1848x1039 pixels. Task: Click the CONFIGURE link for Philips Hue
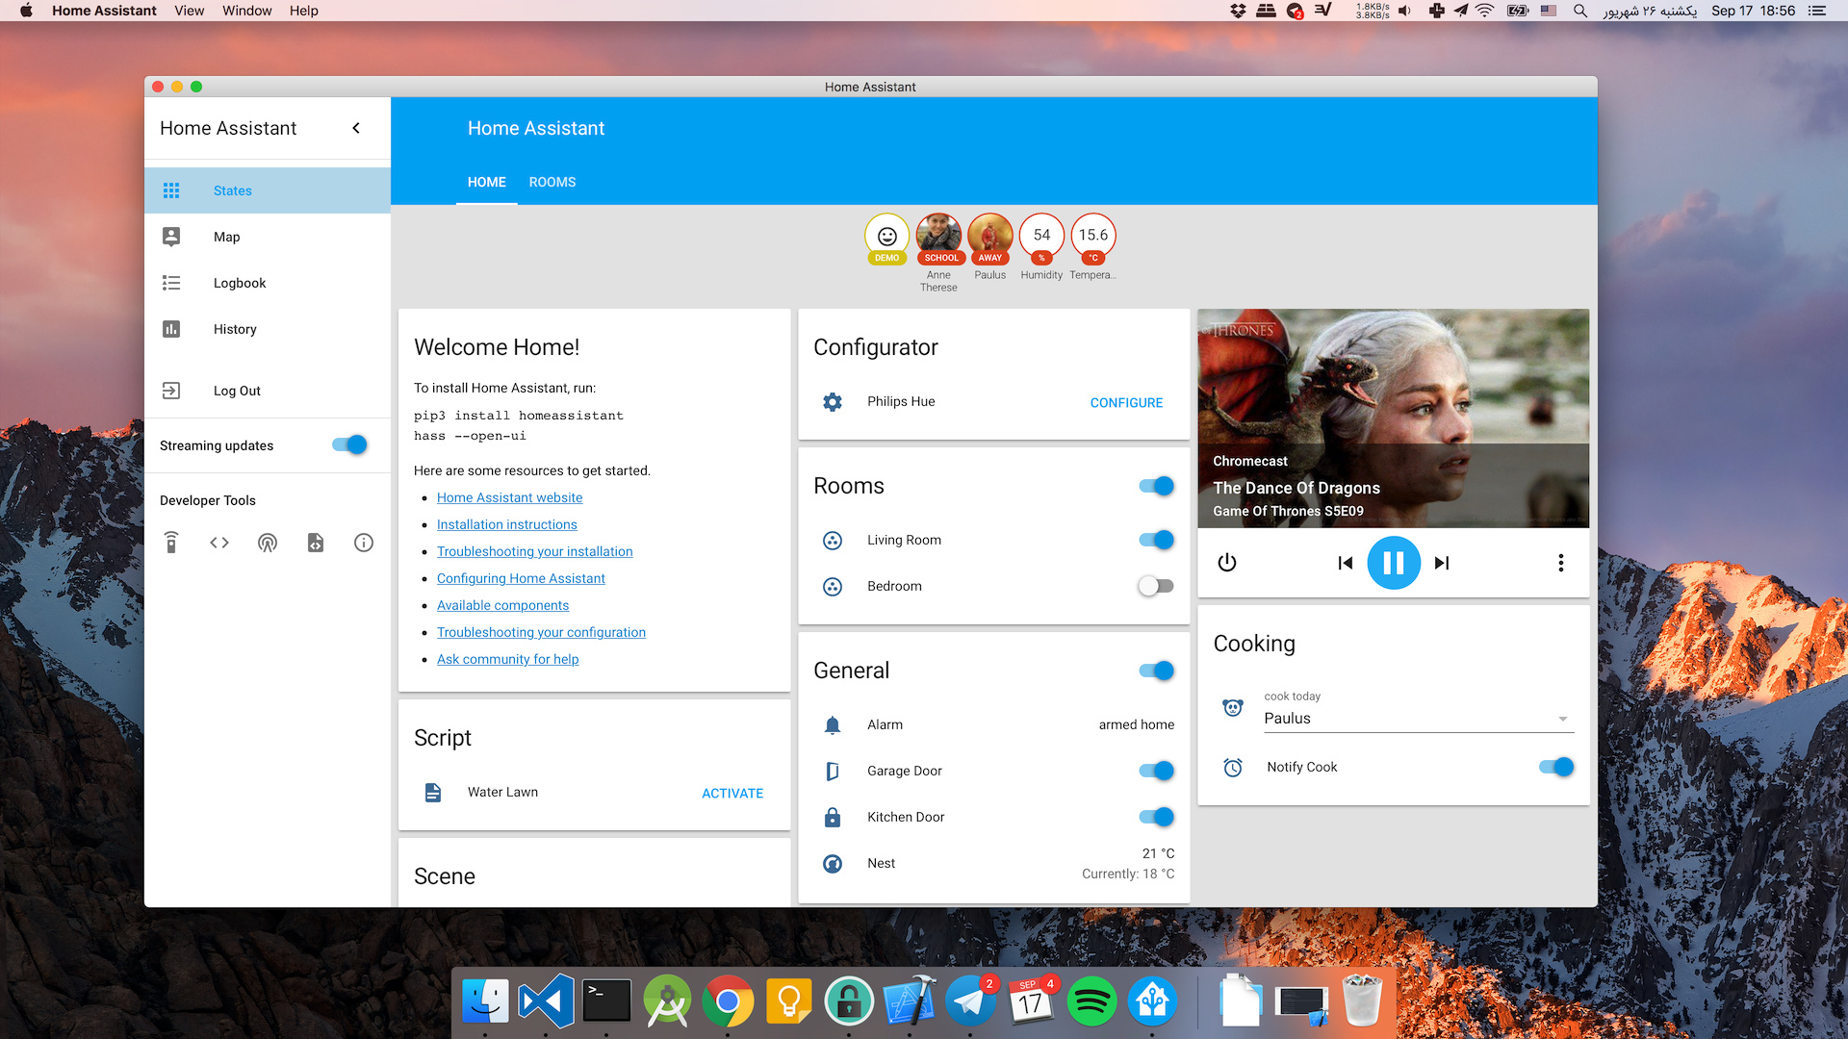[1126, 402]
